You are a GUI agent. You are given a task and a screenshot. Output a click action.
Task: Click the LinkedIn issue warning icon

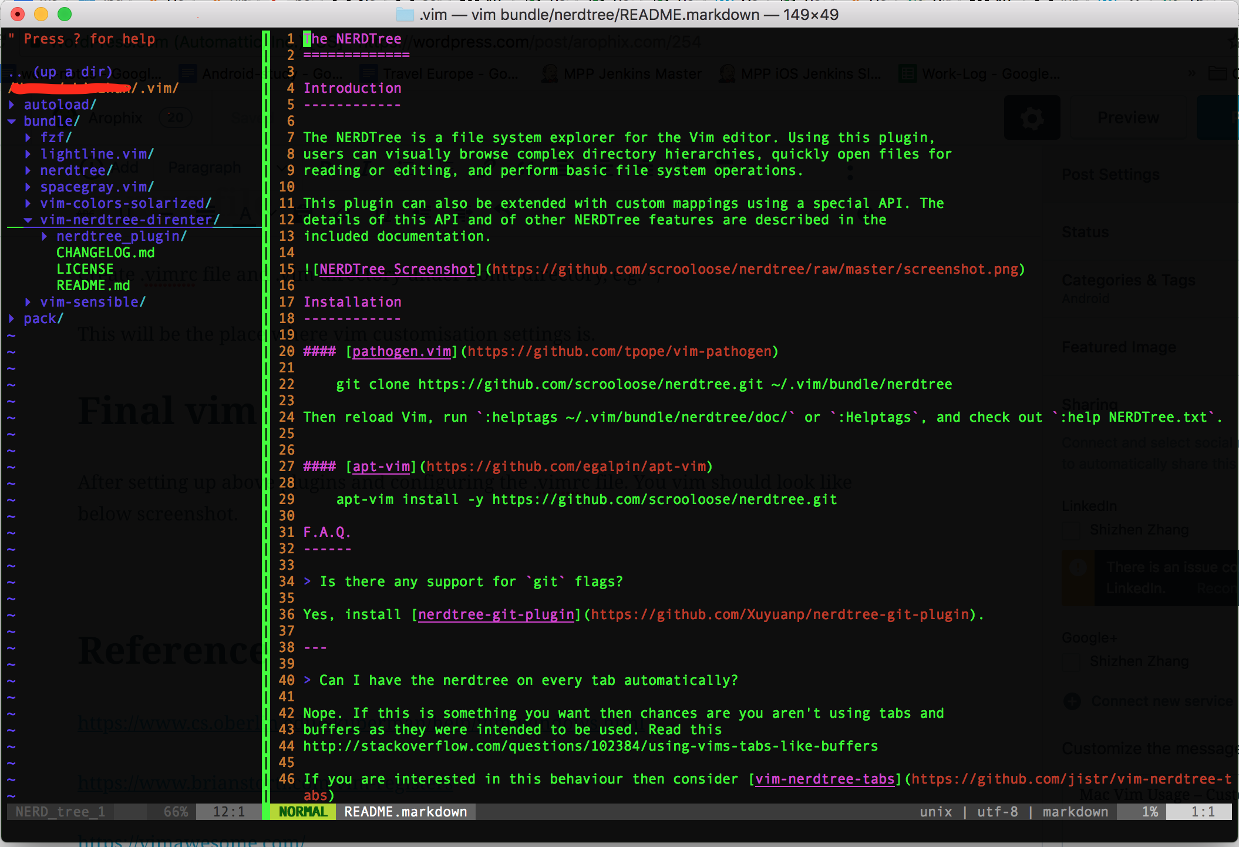(x=1078, y=567)
